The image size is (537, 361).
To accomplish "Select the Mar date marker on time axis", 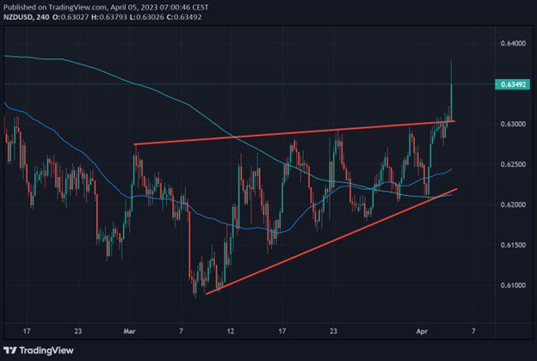I will (129, 329).
